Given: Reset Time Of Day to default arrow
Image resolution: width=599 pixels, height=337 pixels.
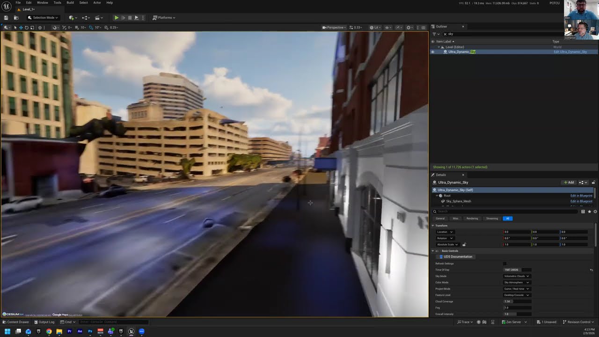Looking at the screenshot, I should (591, 270).
